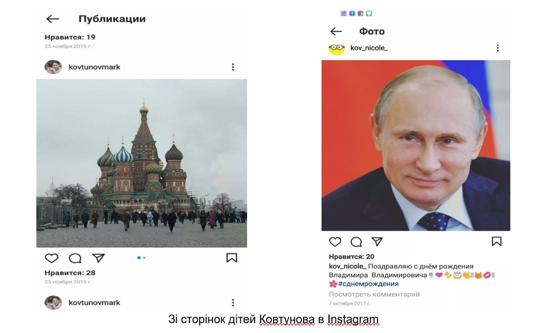The height and width of the screenshot is (333, 549).
Task: Open options menu for the bottom kovtunovmark post
Action: coord(233,302)
